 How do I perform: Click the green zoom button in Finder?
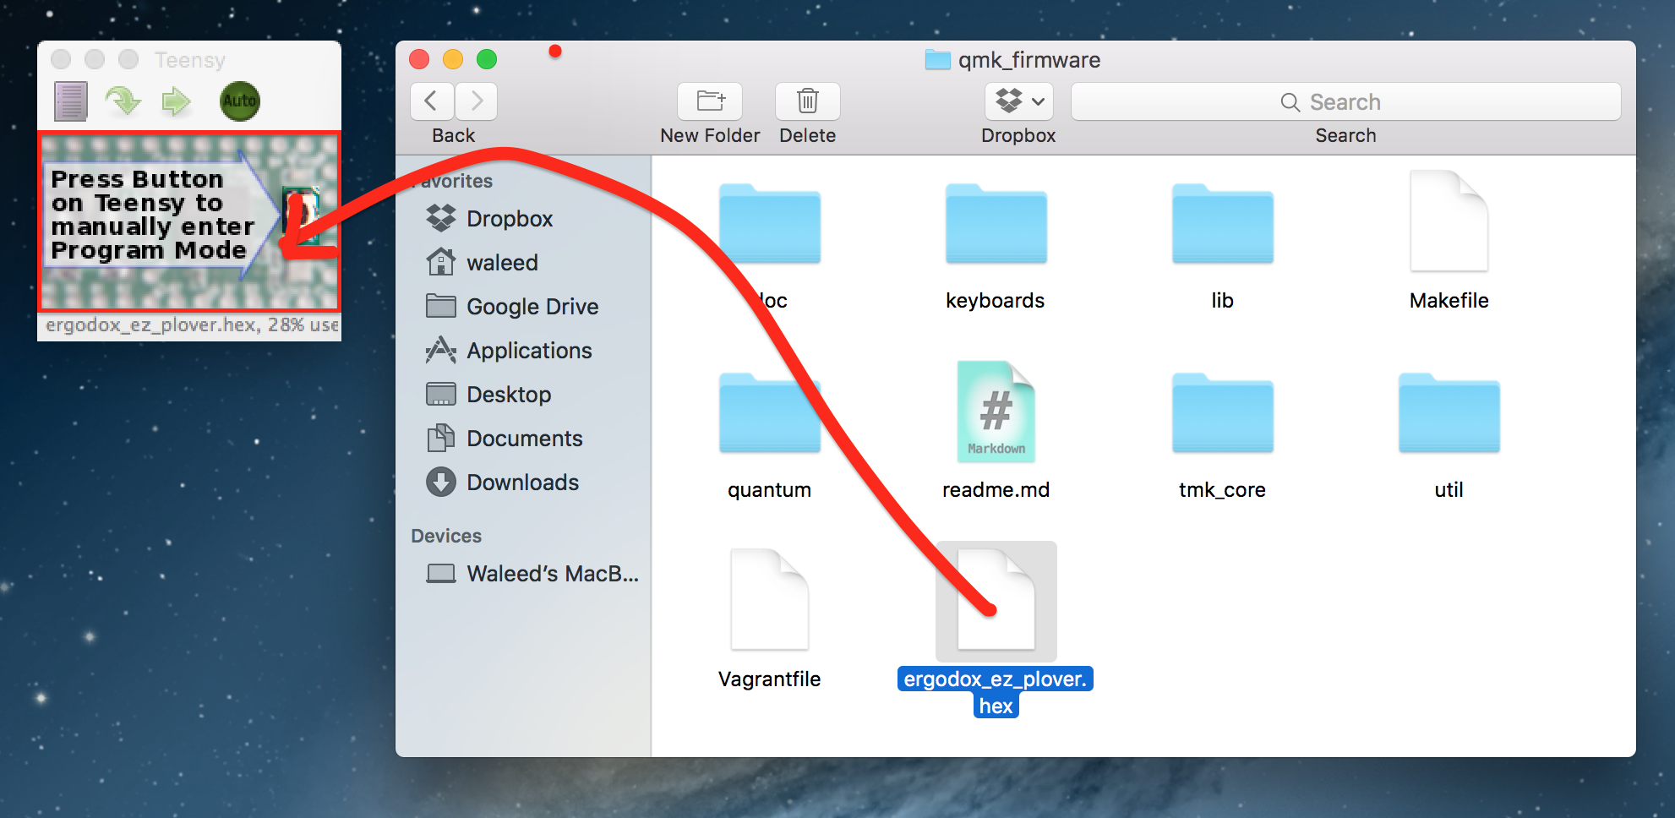coord(487,59)
